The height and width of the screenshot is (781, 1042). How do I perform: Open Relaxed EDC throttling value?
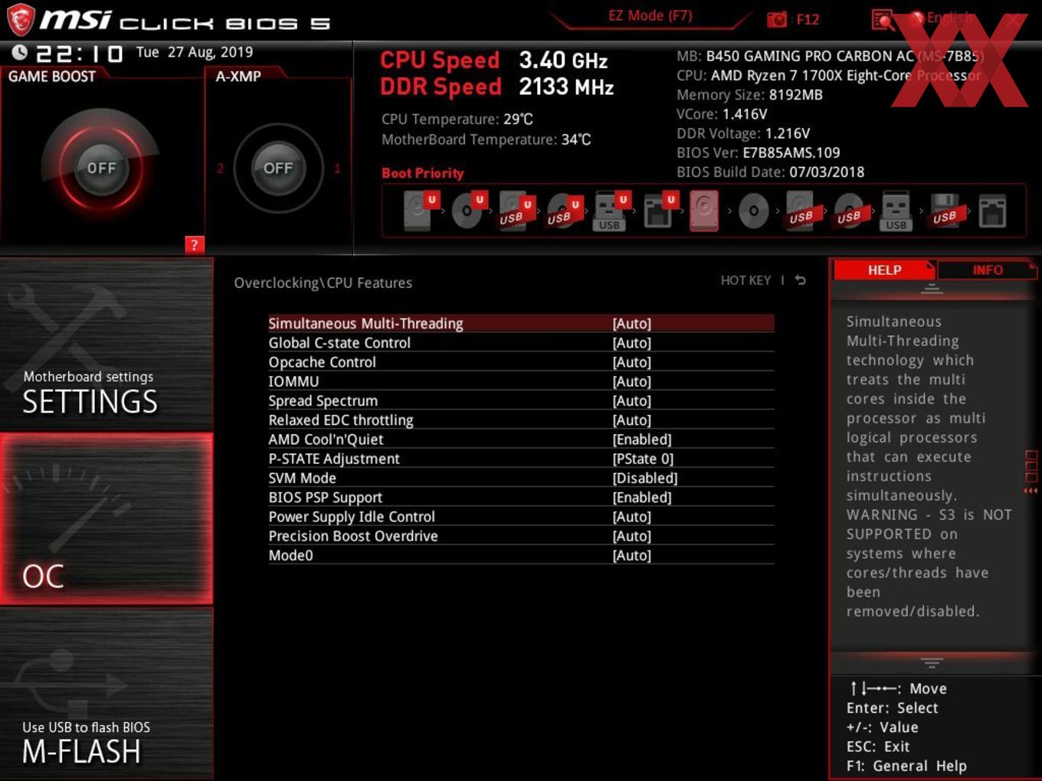coord(632,420)
